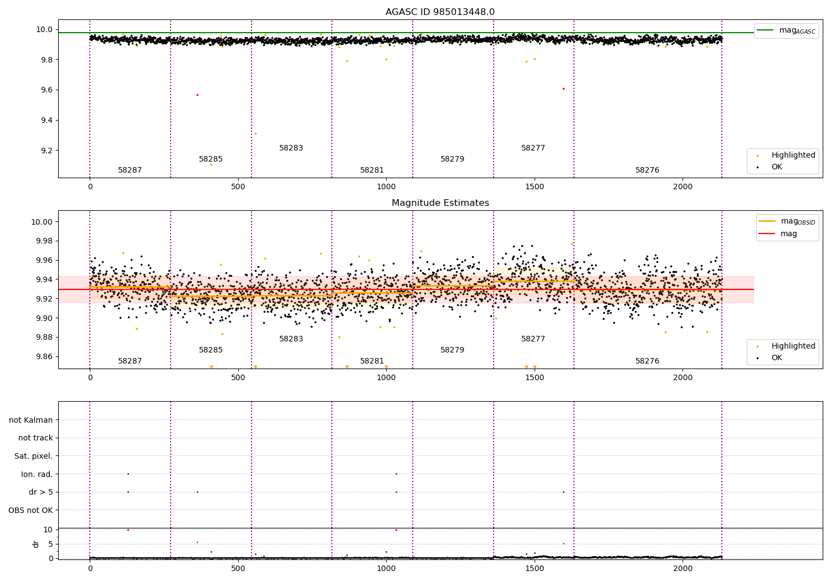This screenshot has height=581, width=831.
Task: Click y-axis tick 9.98 in Magnitude Estimates plot
Action: [44, 241]
